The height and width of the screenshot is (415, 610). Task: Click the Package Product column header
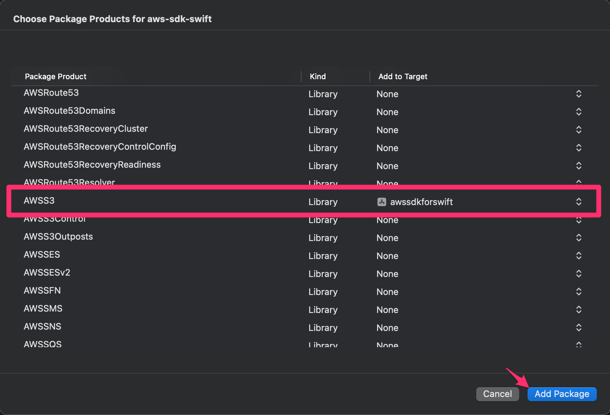pyautogui.click(x=55, y=76)
